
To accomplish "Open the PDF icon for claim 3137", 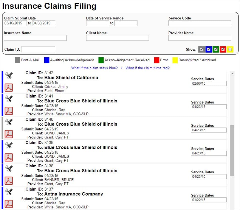I will (9, 204).
